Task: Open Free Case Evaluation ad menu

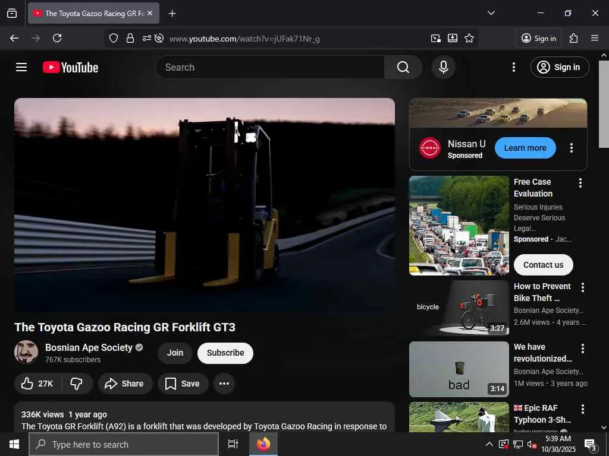Action: [580, 183]
